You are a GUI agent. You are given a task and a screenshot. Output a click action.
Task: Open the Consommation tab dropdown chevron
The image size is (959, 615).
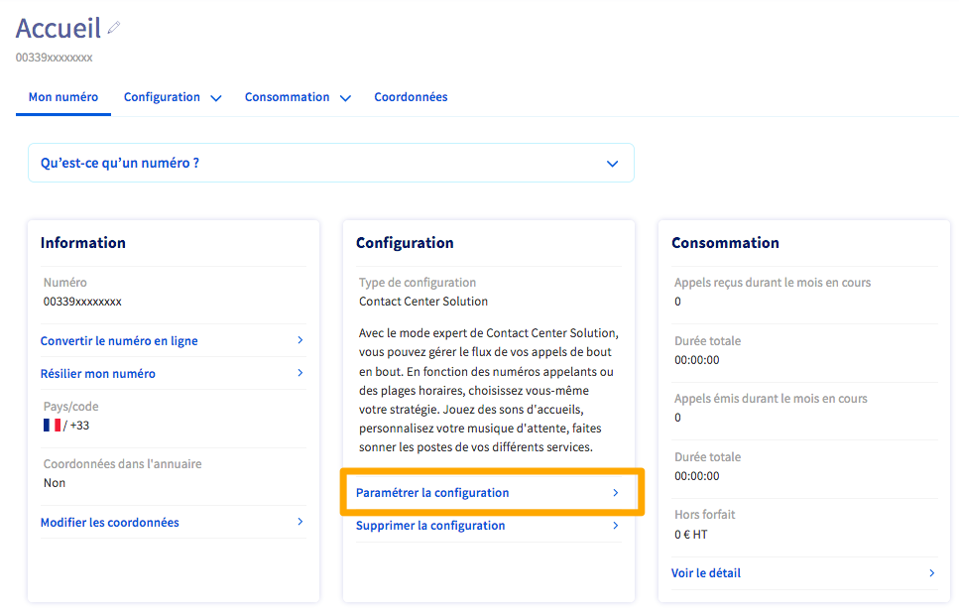(345, 98)
